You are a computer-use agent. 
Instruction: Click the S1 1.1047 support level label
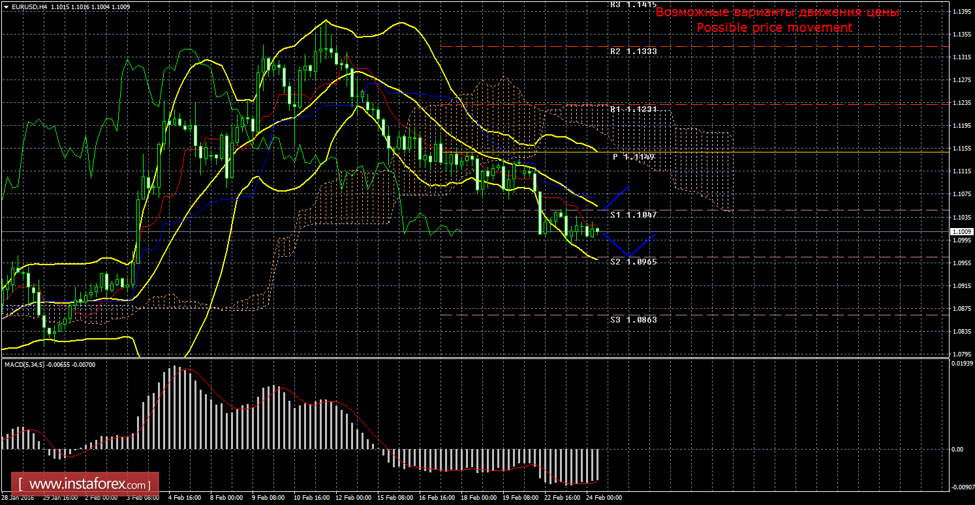633,214
